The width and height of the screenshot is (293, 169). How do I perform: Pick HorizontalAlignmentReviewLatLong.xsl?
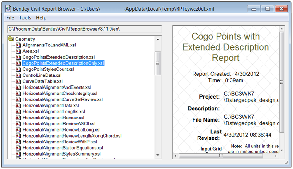[61, 130]
